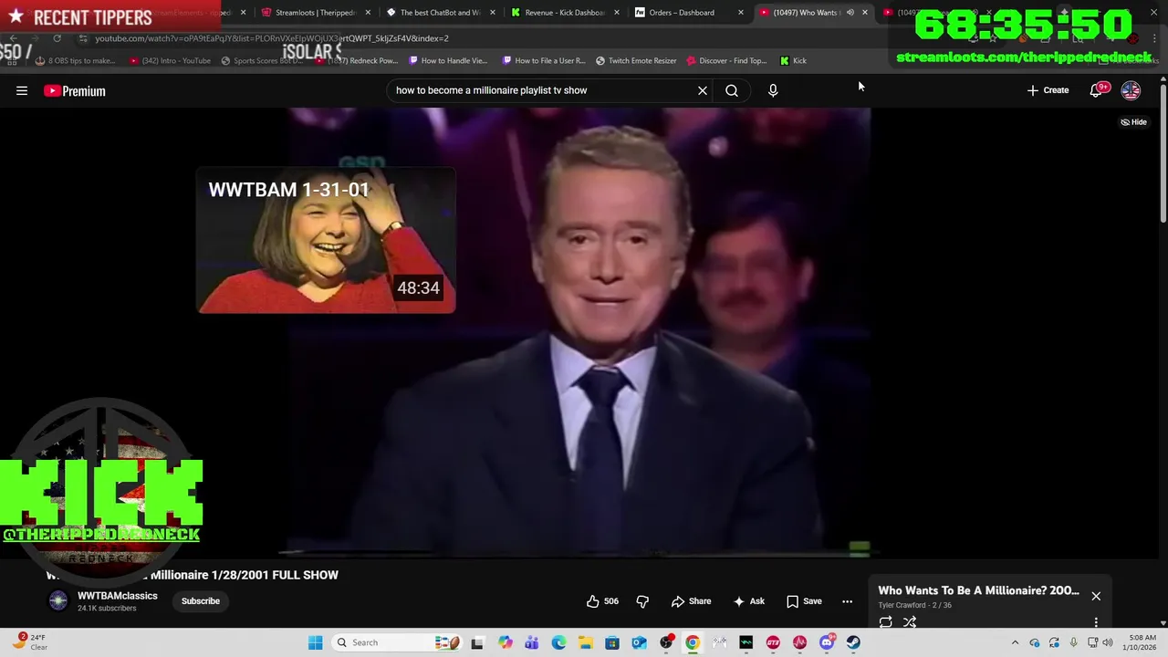The image size is (1168, 657).
Task: Open WWTBAM 1-31-01 suggested video thumbnail
Action: pyautogui.click(x=327, y=240)
